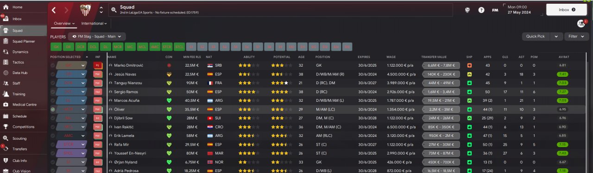Toggle the STCL position filter
Screen dimensions: 593x173
[x=180, y=47]
